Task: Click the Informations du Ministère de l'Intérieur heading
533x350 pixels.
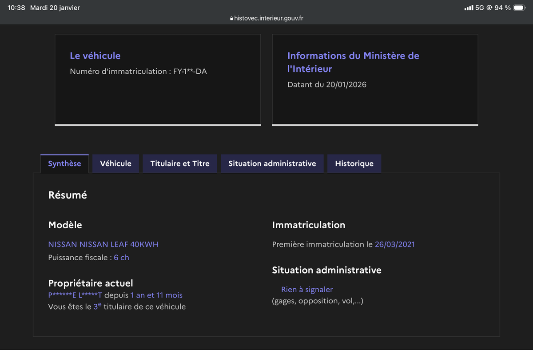Action: click(x=353, y=62)
